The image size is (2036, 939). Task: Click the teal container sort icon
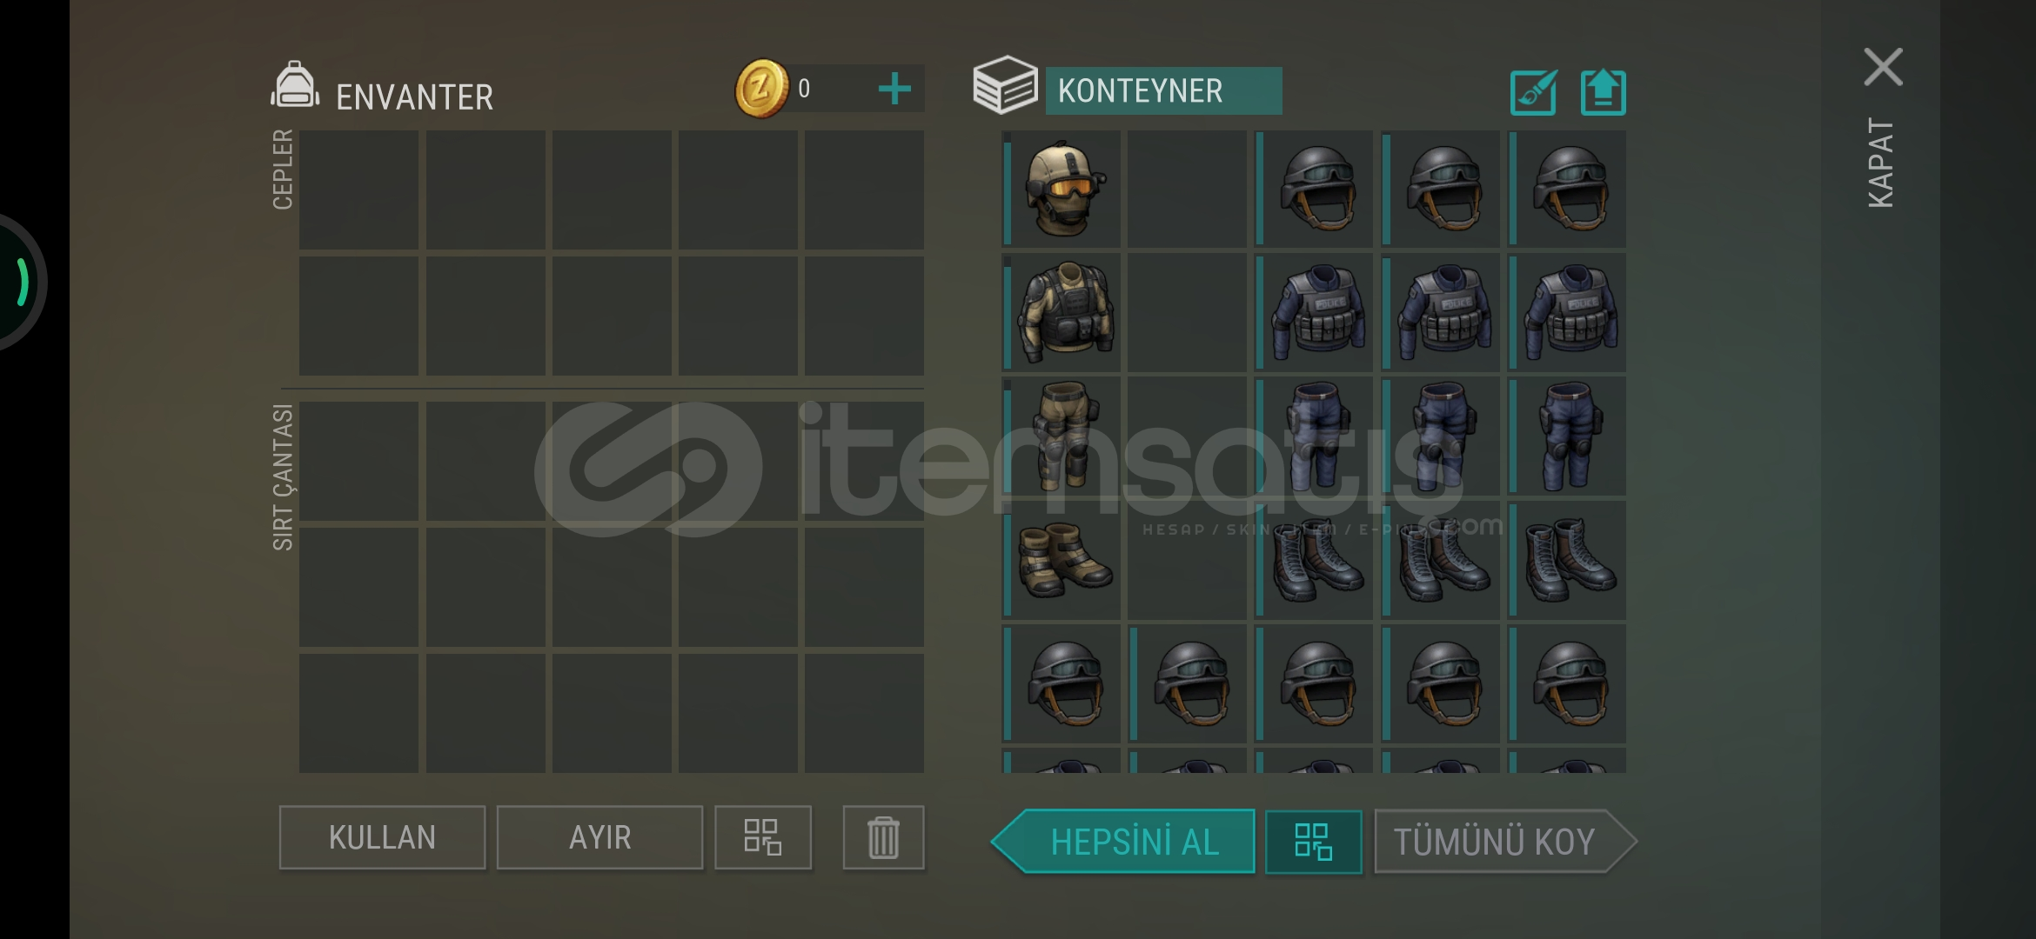pyautogui.click(x=1313, y=842)
